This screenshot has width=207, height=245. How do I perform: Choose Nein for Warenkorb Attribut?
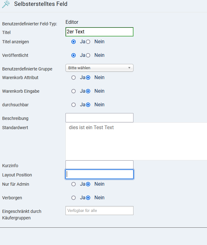coord(88,78)
